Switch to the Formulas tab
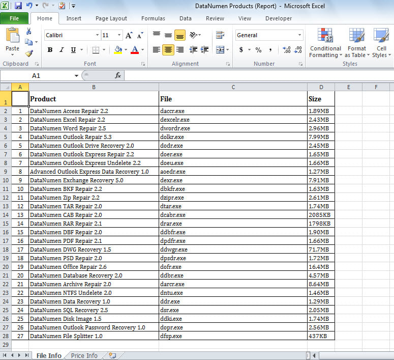Screen dimensions: 394x360 click(153, 18)
